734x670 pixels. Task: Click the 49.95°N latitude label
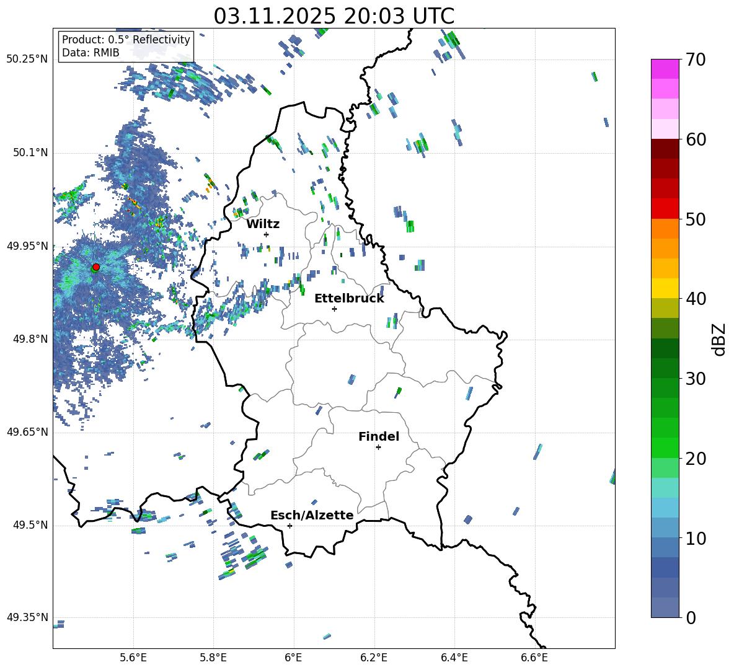pyautogui.click(x=27, y=246)
